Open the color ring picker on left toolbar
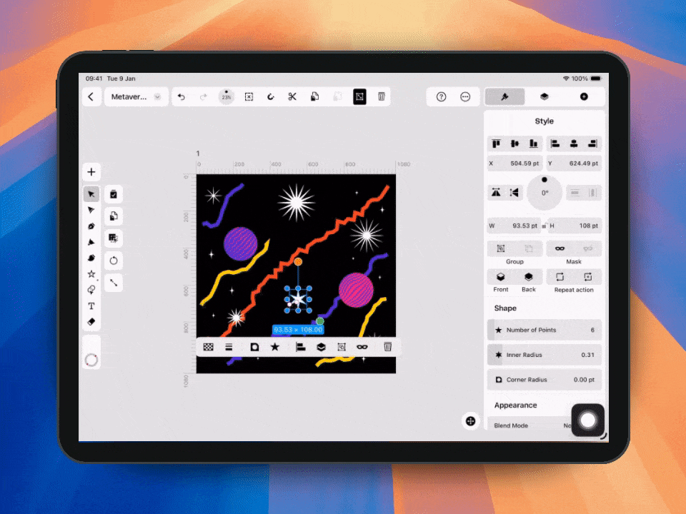The image size is (686, 514). click(x=91, y=360)
